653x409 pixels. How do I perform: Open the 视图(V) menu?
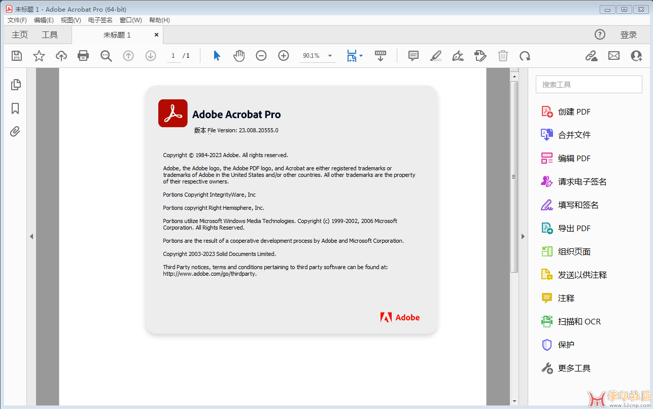(71, 20)
